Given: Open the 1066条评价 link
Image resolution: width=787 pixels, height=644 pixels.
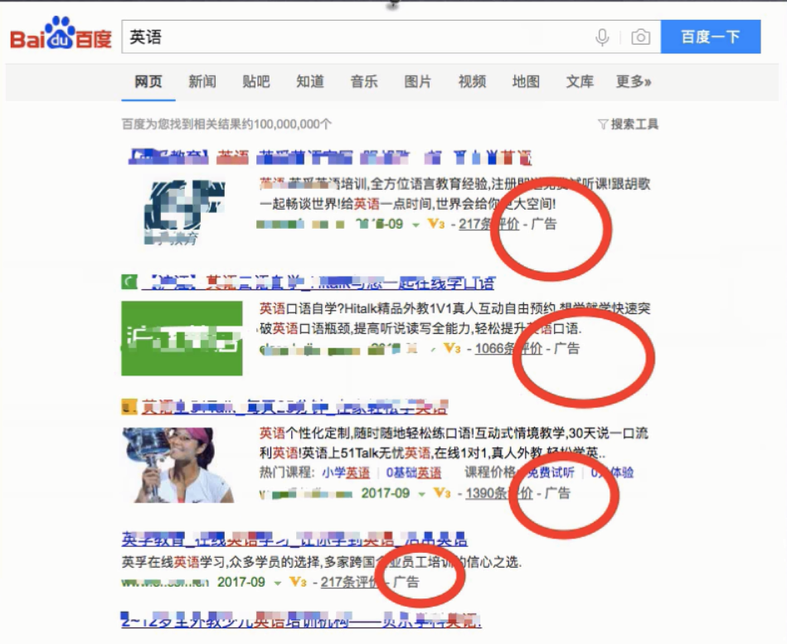Looking at the screenshot, I should [508, 348].
